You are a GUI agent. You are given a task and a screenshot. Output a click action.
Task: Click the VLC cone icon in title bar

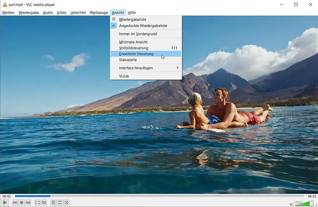5,4
